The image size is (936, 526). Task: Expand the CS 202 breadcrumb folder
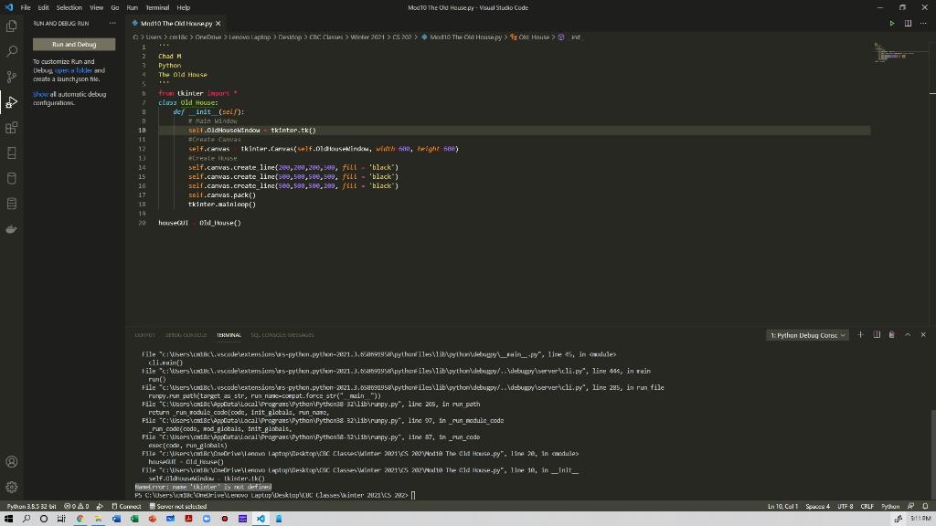coord(402,37)
